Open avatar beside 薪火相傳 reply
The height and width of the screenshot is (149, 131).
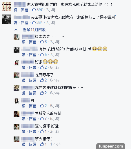tap(17, 139)
